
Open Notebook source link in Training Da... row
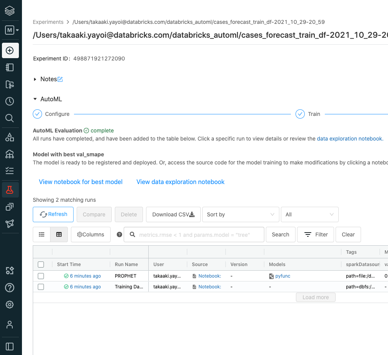click(210, 287)
